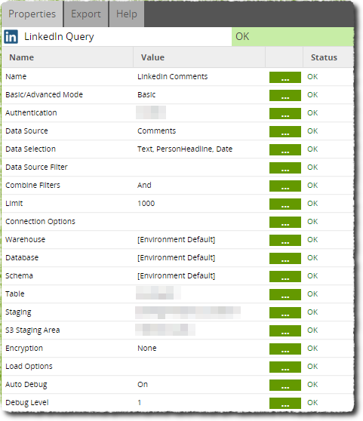363x421 pixels.
Task: Click the Table row ellipsis button
Action: (285, 294)
